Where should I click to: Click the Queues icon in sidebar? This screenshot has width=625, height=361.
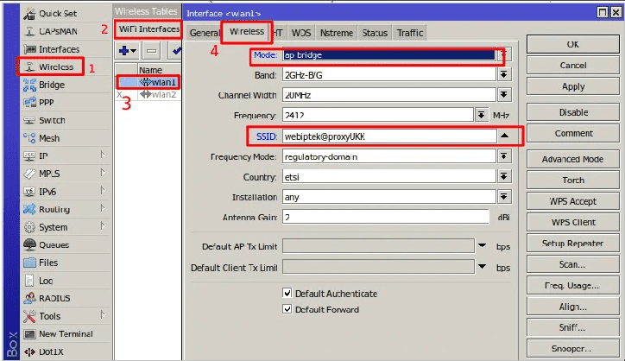28,244
